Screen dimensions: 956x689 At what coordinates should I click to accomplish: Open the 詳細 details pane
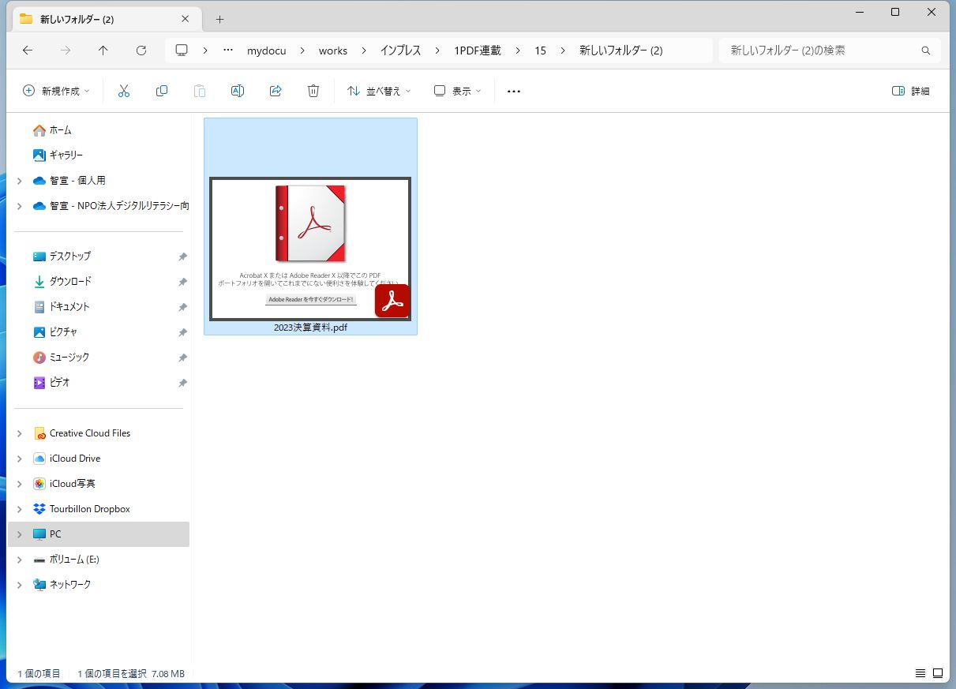tap(910, 90)
